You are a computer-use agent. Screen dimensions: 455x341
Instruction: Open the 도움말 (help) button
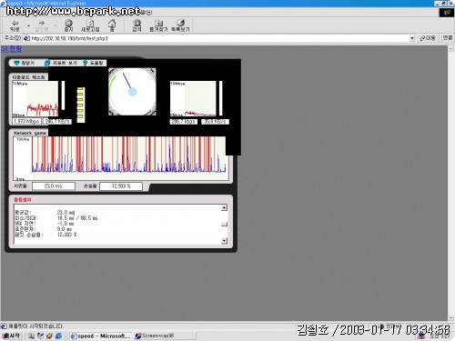[94, 63]
